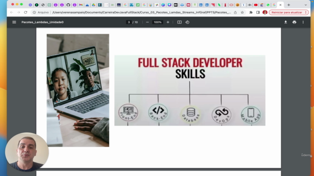Click the address bar file path
Viewport: 314px width, 176px height.
click(x=142, y=12)
